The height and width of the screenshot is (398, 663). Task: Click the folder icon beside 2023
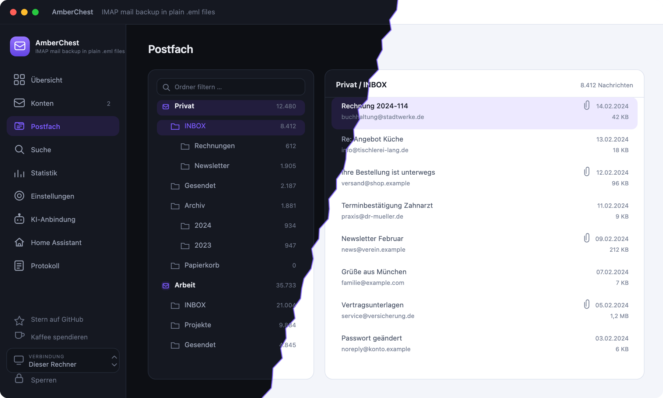(185, 246)
